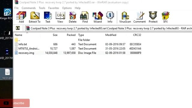
Task: Open the Favorites menu
Action: pos(53,8)
